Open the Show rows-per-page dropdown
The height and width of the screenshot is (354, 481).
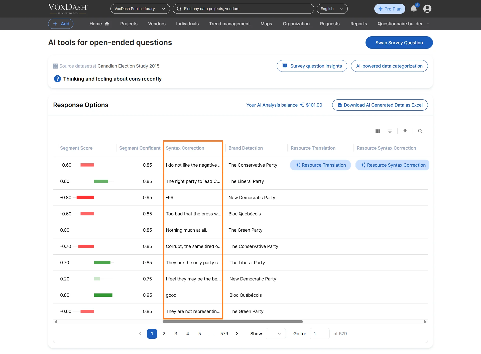[276, 333]
